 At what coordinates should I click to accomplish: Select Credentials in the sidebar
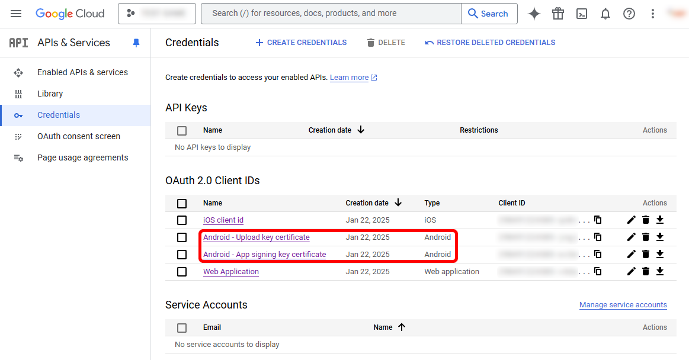[75, 115]
